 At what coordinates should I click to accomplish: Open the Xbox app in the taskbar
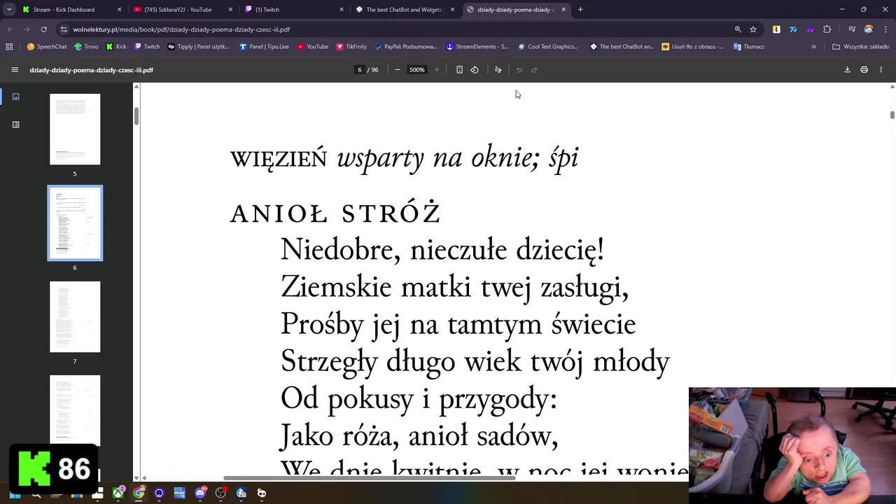[x=118, y=493]
